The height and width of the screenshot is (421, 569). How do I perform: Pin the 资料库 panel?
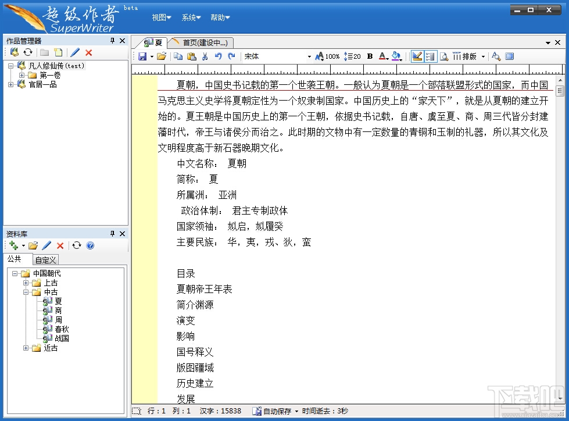click(112, 234)
